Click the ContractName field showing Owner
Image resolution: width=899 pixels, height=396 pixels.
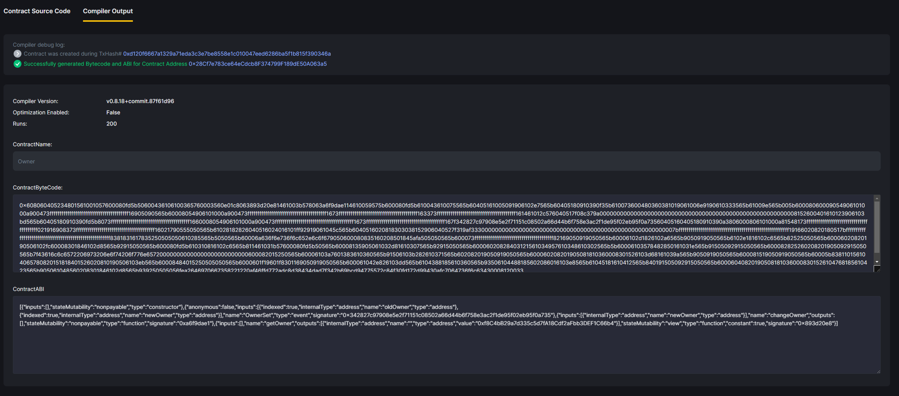click(446, 161)
